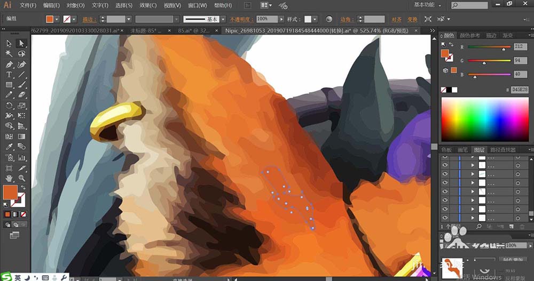
Task: Show hidden document tabs via >> arrow
Action: pos(433,30)
